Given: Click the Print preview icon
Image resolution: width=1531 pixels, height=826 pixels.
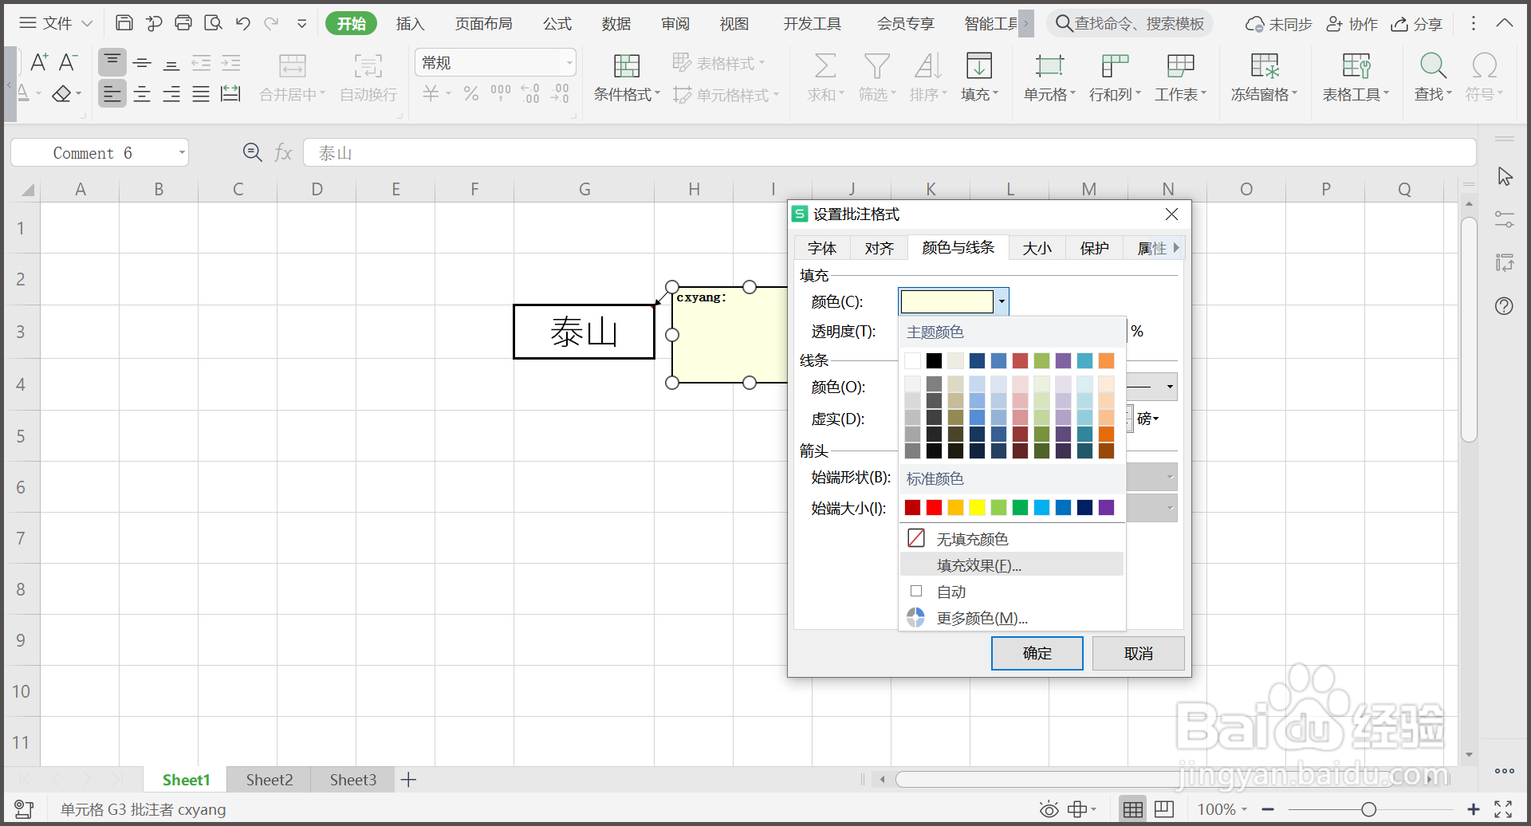Looking at the screenshot, I should coord(213,23).
